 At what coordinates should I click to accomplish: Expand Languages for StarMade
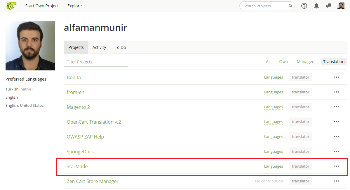[x=274, y=166]
